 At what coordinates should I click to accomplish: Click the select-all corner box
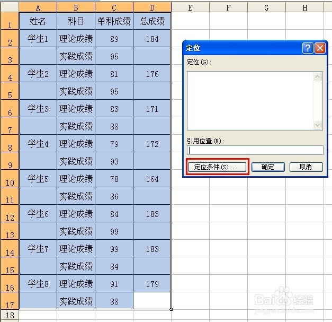[10, 7]
